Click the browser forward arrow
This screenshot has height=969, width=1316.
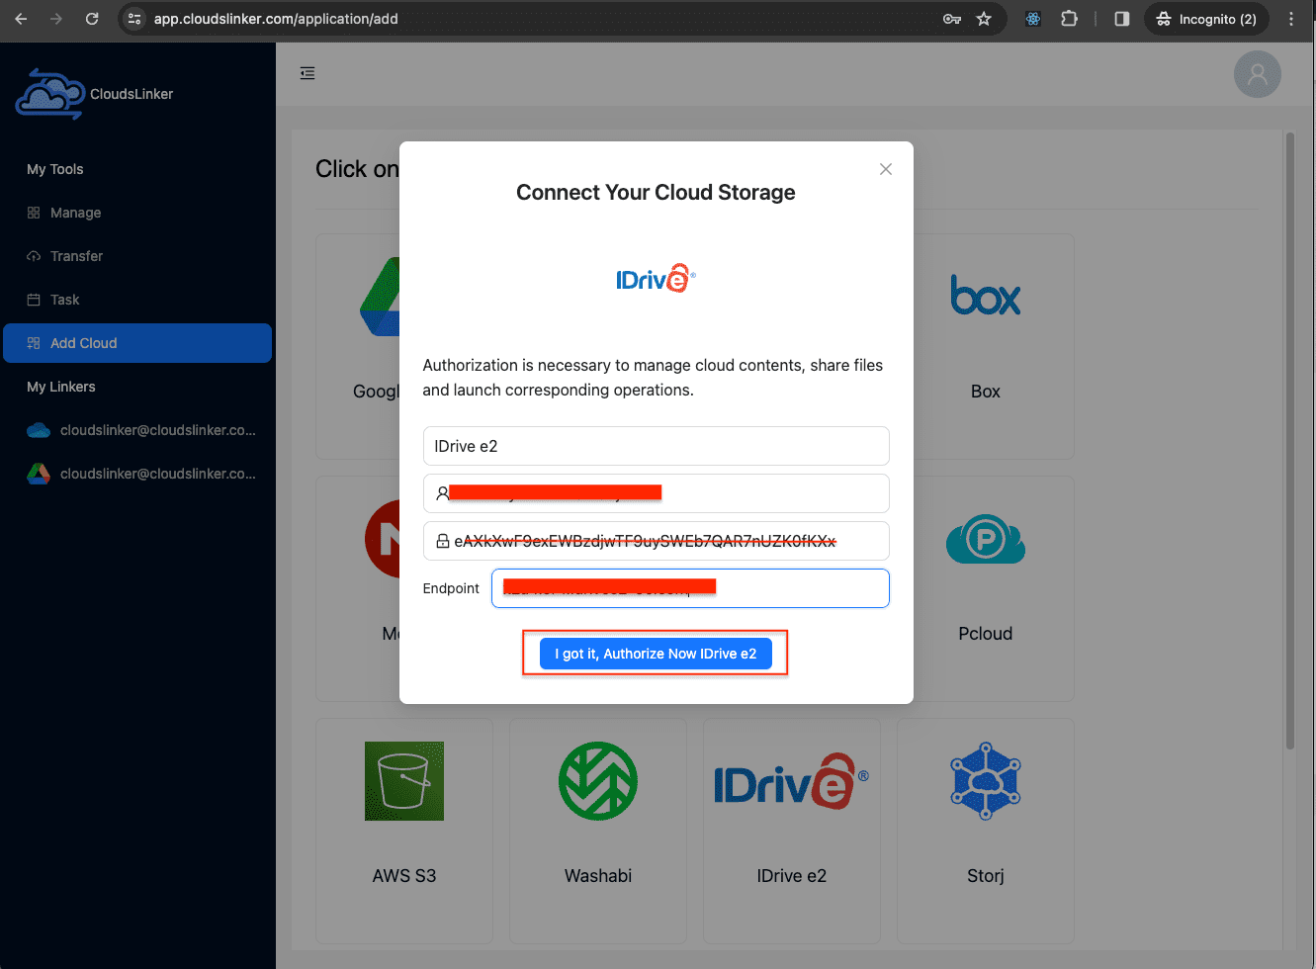[x=56, y=19]
